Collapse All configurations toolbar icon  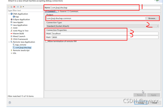(x=18, y=7)
